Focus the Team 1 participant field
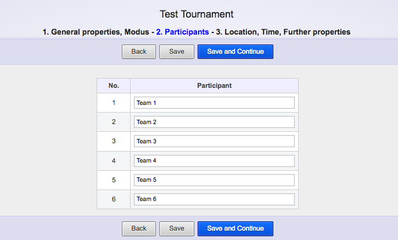The height and width of the screenshot is (240, 398). [x=214, y=103]
